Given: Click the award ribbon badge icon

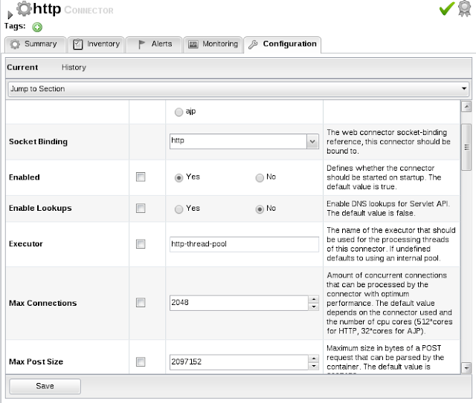Looking at the screenshot, I should click(x=465, y=10).
